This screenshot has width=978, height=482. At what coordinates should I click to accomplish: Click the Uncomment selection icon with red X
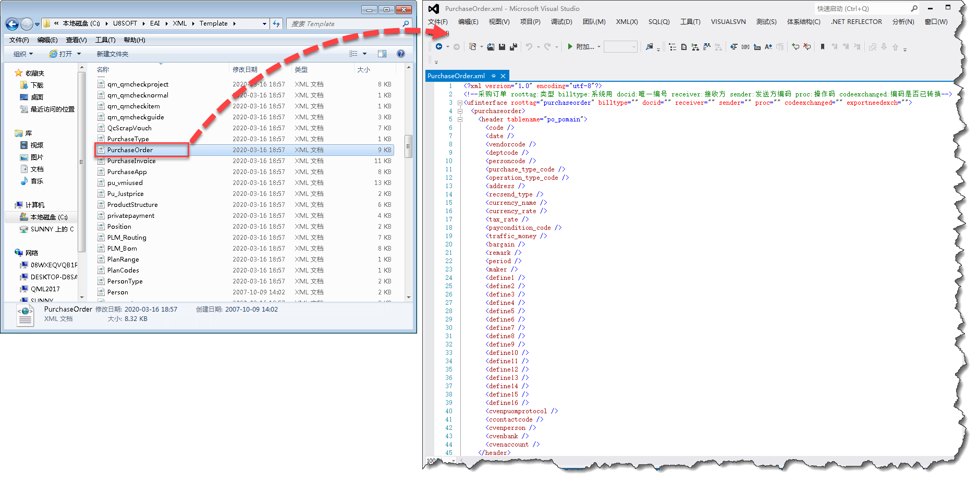807,46
